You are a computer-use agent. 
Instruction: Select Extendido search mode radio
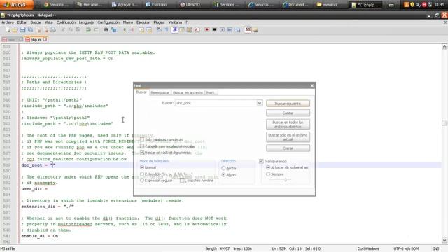(142, 174)
